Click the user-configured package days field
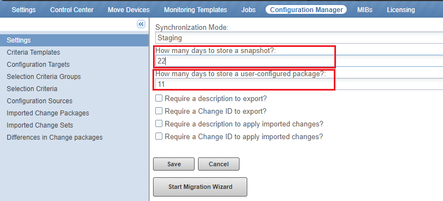Screen dimensions: 443x201 (299, 84)
